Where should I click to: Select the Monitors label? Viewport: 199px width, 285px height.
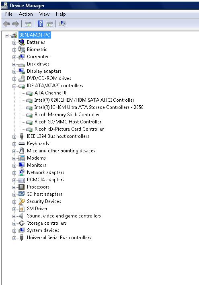[x=37, y=165]
